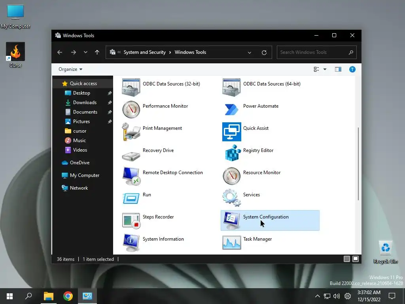This screenshot has height=304, width=405.
Task: Expand the address bar history dropdown
Action: pos(250,53)
